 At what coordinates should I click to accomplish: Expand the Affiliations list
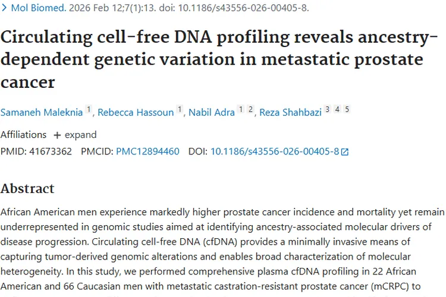pyautogui.click(x=74, y=135)
